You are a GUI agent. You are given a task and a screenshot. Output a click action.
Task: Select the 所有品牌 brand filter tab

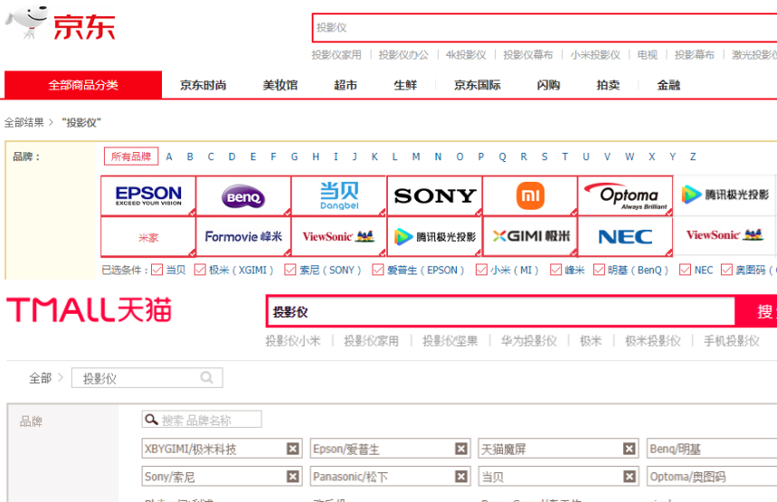click(131, 156)
